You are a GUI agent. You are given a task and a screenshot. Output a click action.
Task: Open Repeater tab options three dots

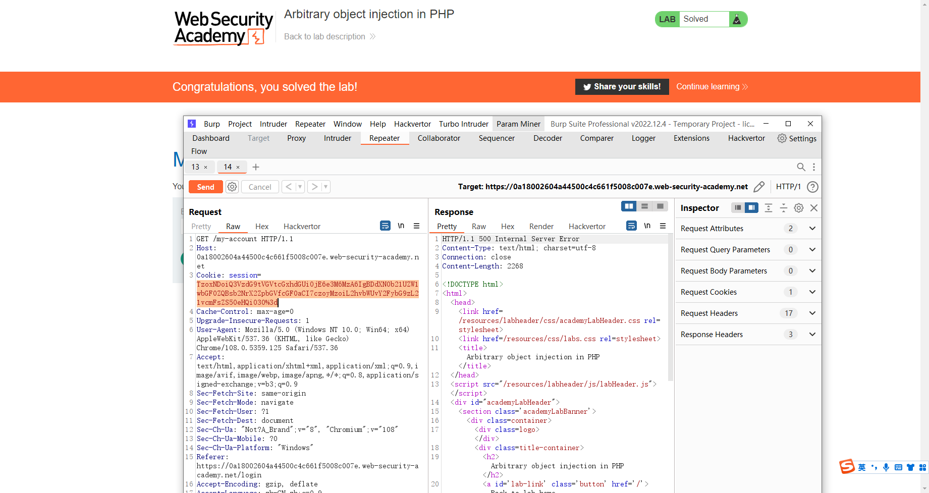click(813, 167)
